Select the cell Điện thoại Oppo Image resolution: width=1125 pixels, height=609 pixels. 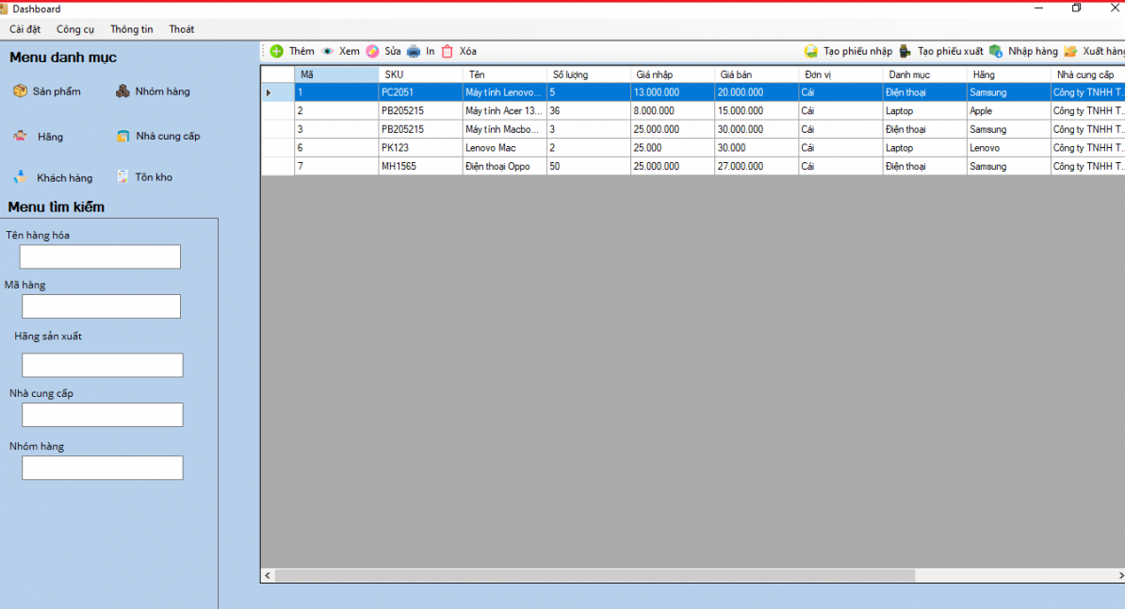click(x=504, y=166)
